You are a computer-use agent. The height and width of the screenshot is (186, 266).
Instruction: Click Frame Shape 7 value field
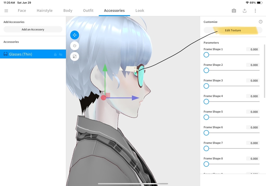click(253, 143)
